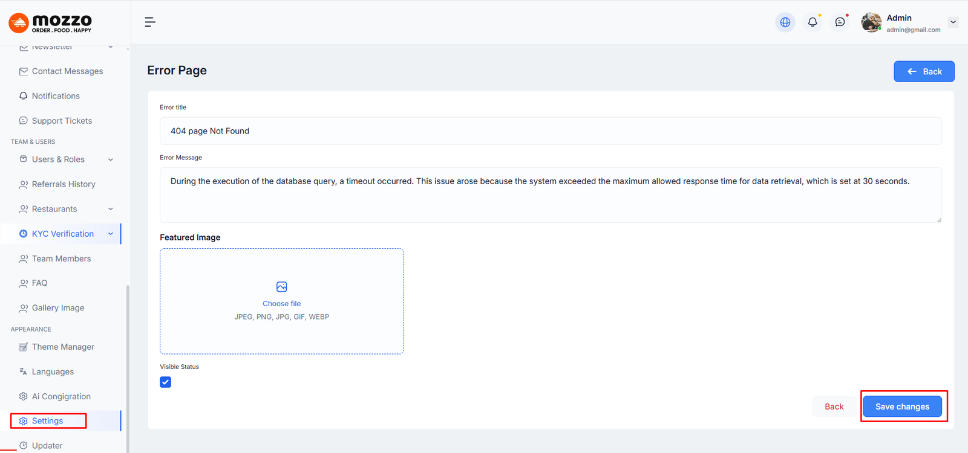This screenshot has height=453, width=968.
Task: Click the Languages translate icon in sidebar
Action: [24, 371]
